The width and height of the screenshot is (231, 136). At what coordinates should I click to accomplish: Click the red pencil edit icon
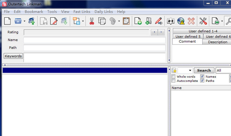(x=159, y=21)
